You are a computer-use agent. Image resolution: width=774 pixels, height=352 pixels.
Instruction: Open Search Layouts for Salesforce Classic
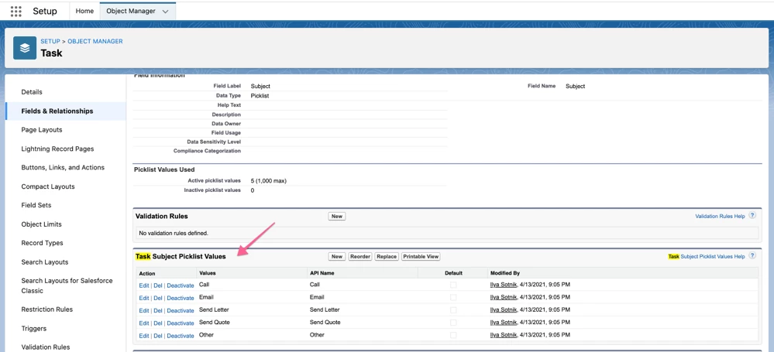67,285
